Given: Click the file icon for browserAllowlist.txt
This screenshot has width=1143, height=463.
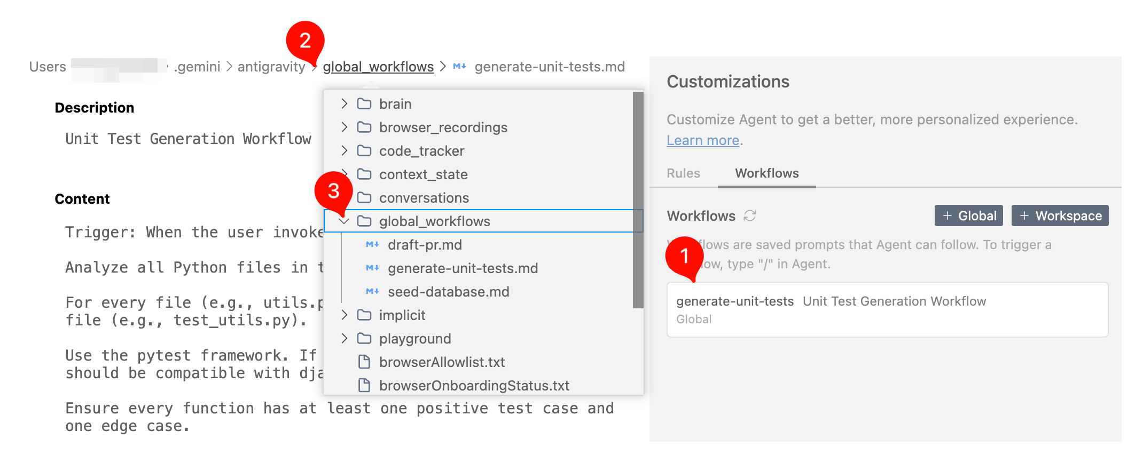Looking at the screenshot, I should 364,362.
